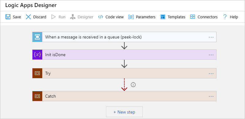The image size is (245, 119).
Task: Open ellipsis menu on Try scope
Action: pos(211,73)
